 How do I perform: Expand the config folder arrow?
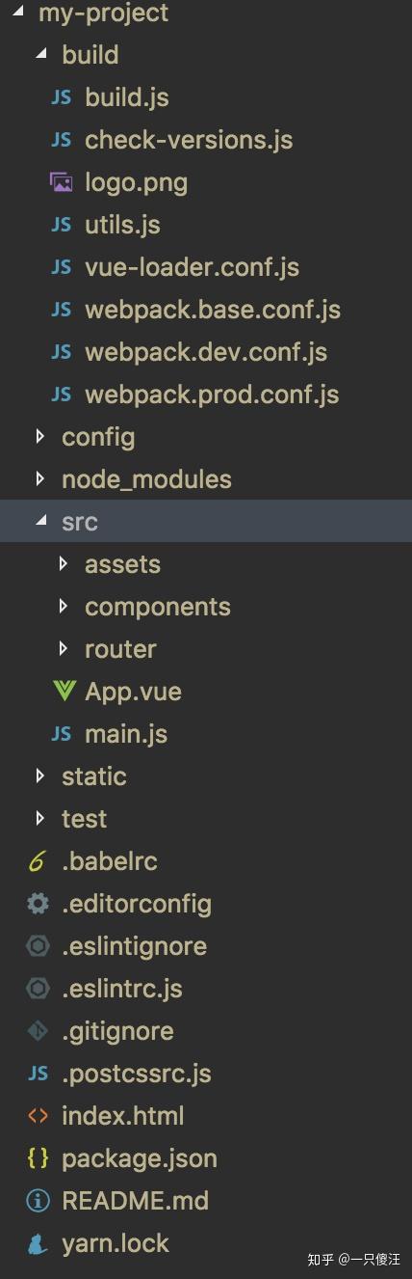(39, 436)
